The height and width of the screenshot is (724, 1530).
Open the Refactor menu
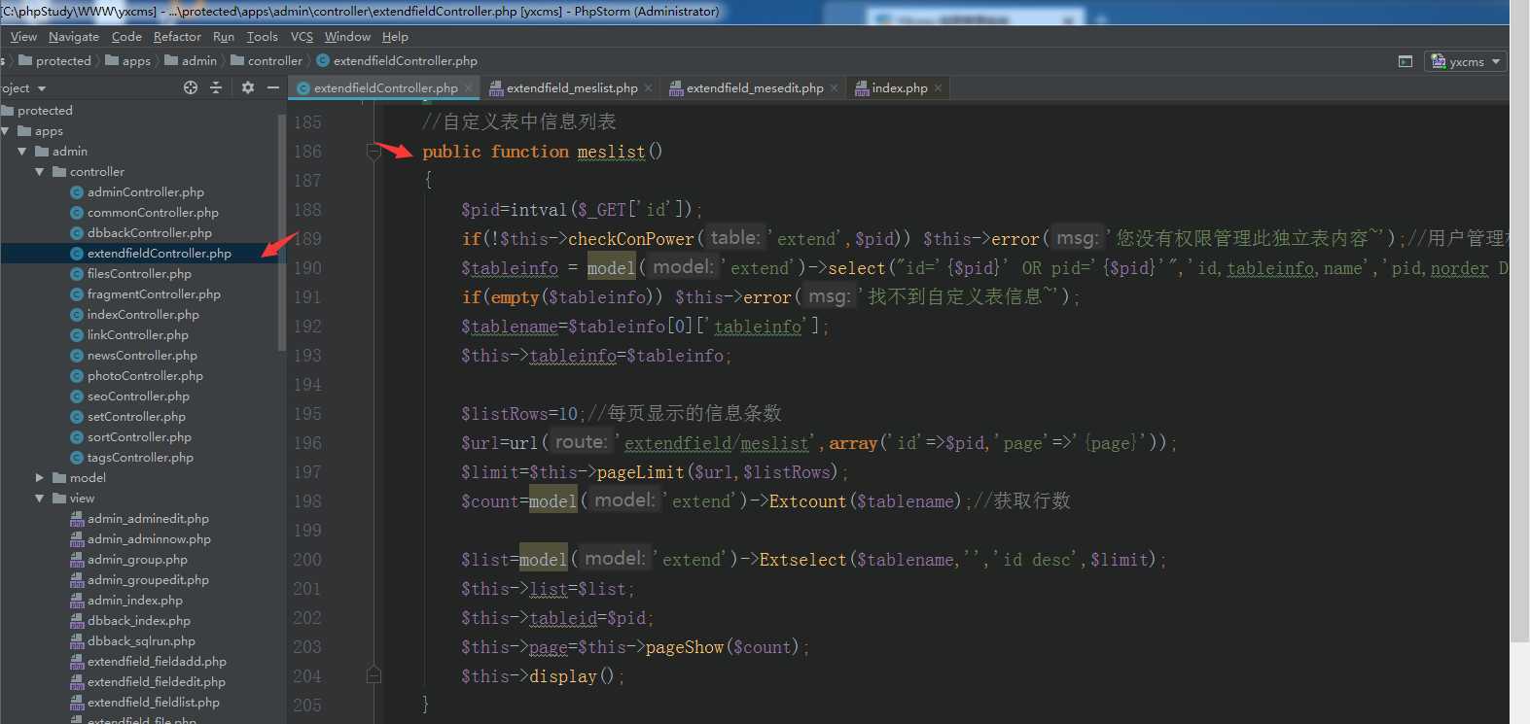click(177, 37)
